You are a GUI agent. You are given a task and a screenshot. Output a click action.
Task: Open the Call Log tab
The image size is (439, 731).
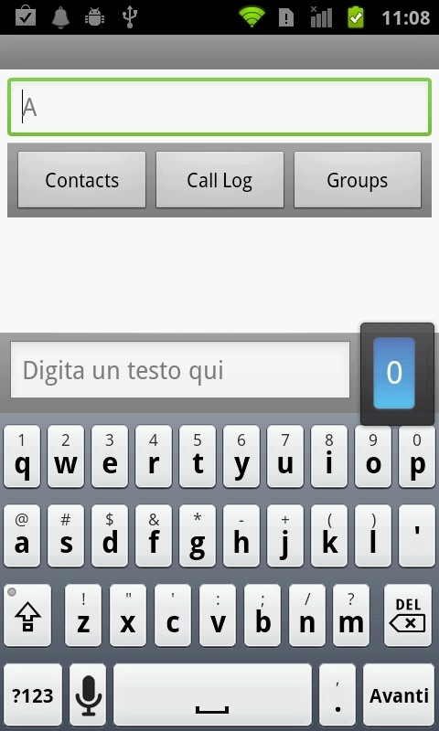[x=219, y=180]
